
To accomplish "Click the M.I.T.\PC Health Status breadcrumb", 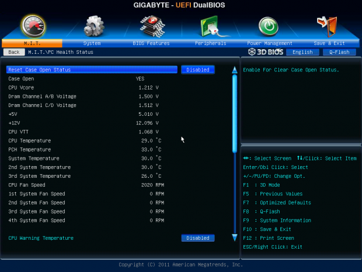I will click(61, 52).
